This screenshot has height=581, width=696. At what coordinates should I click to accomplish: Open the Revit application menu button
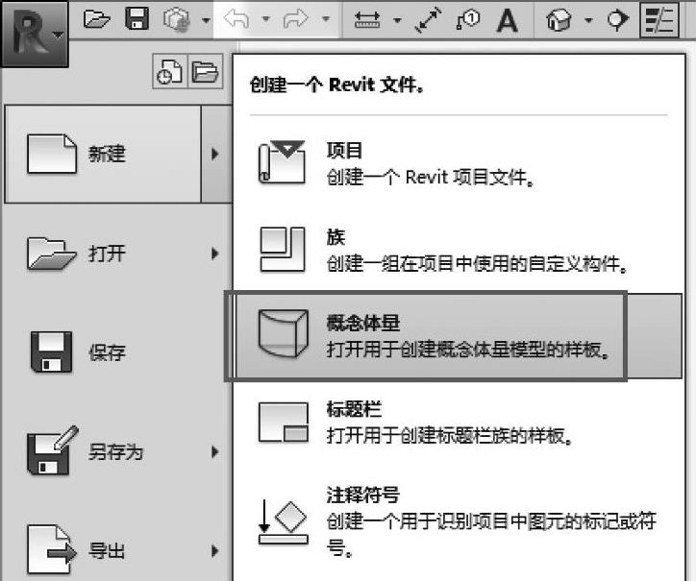[35, 34]
